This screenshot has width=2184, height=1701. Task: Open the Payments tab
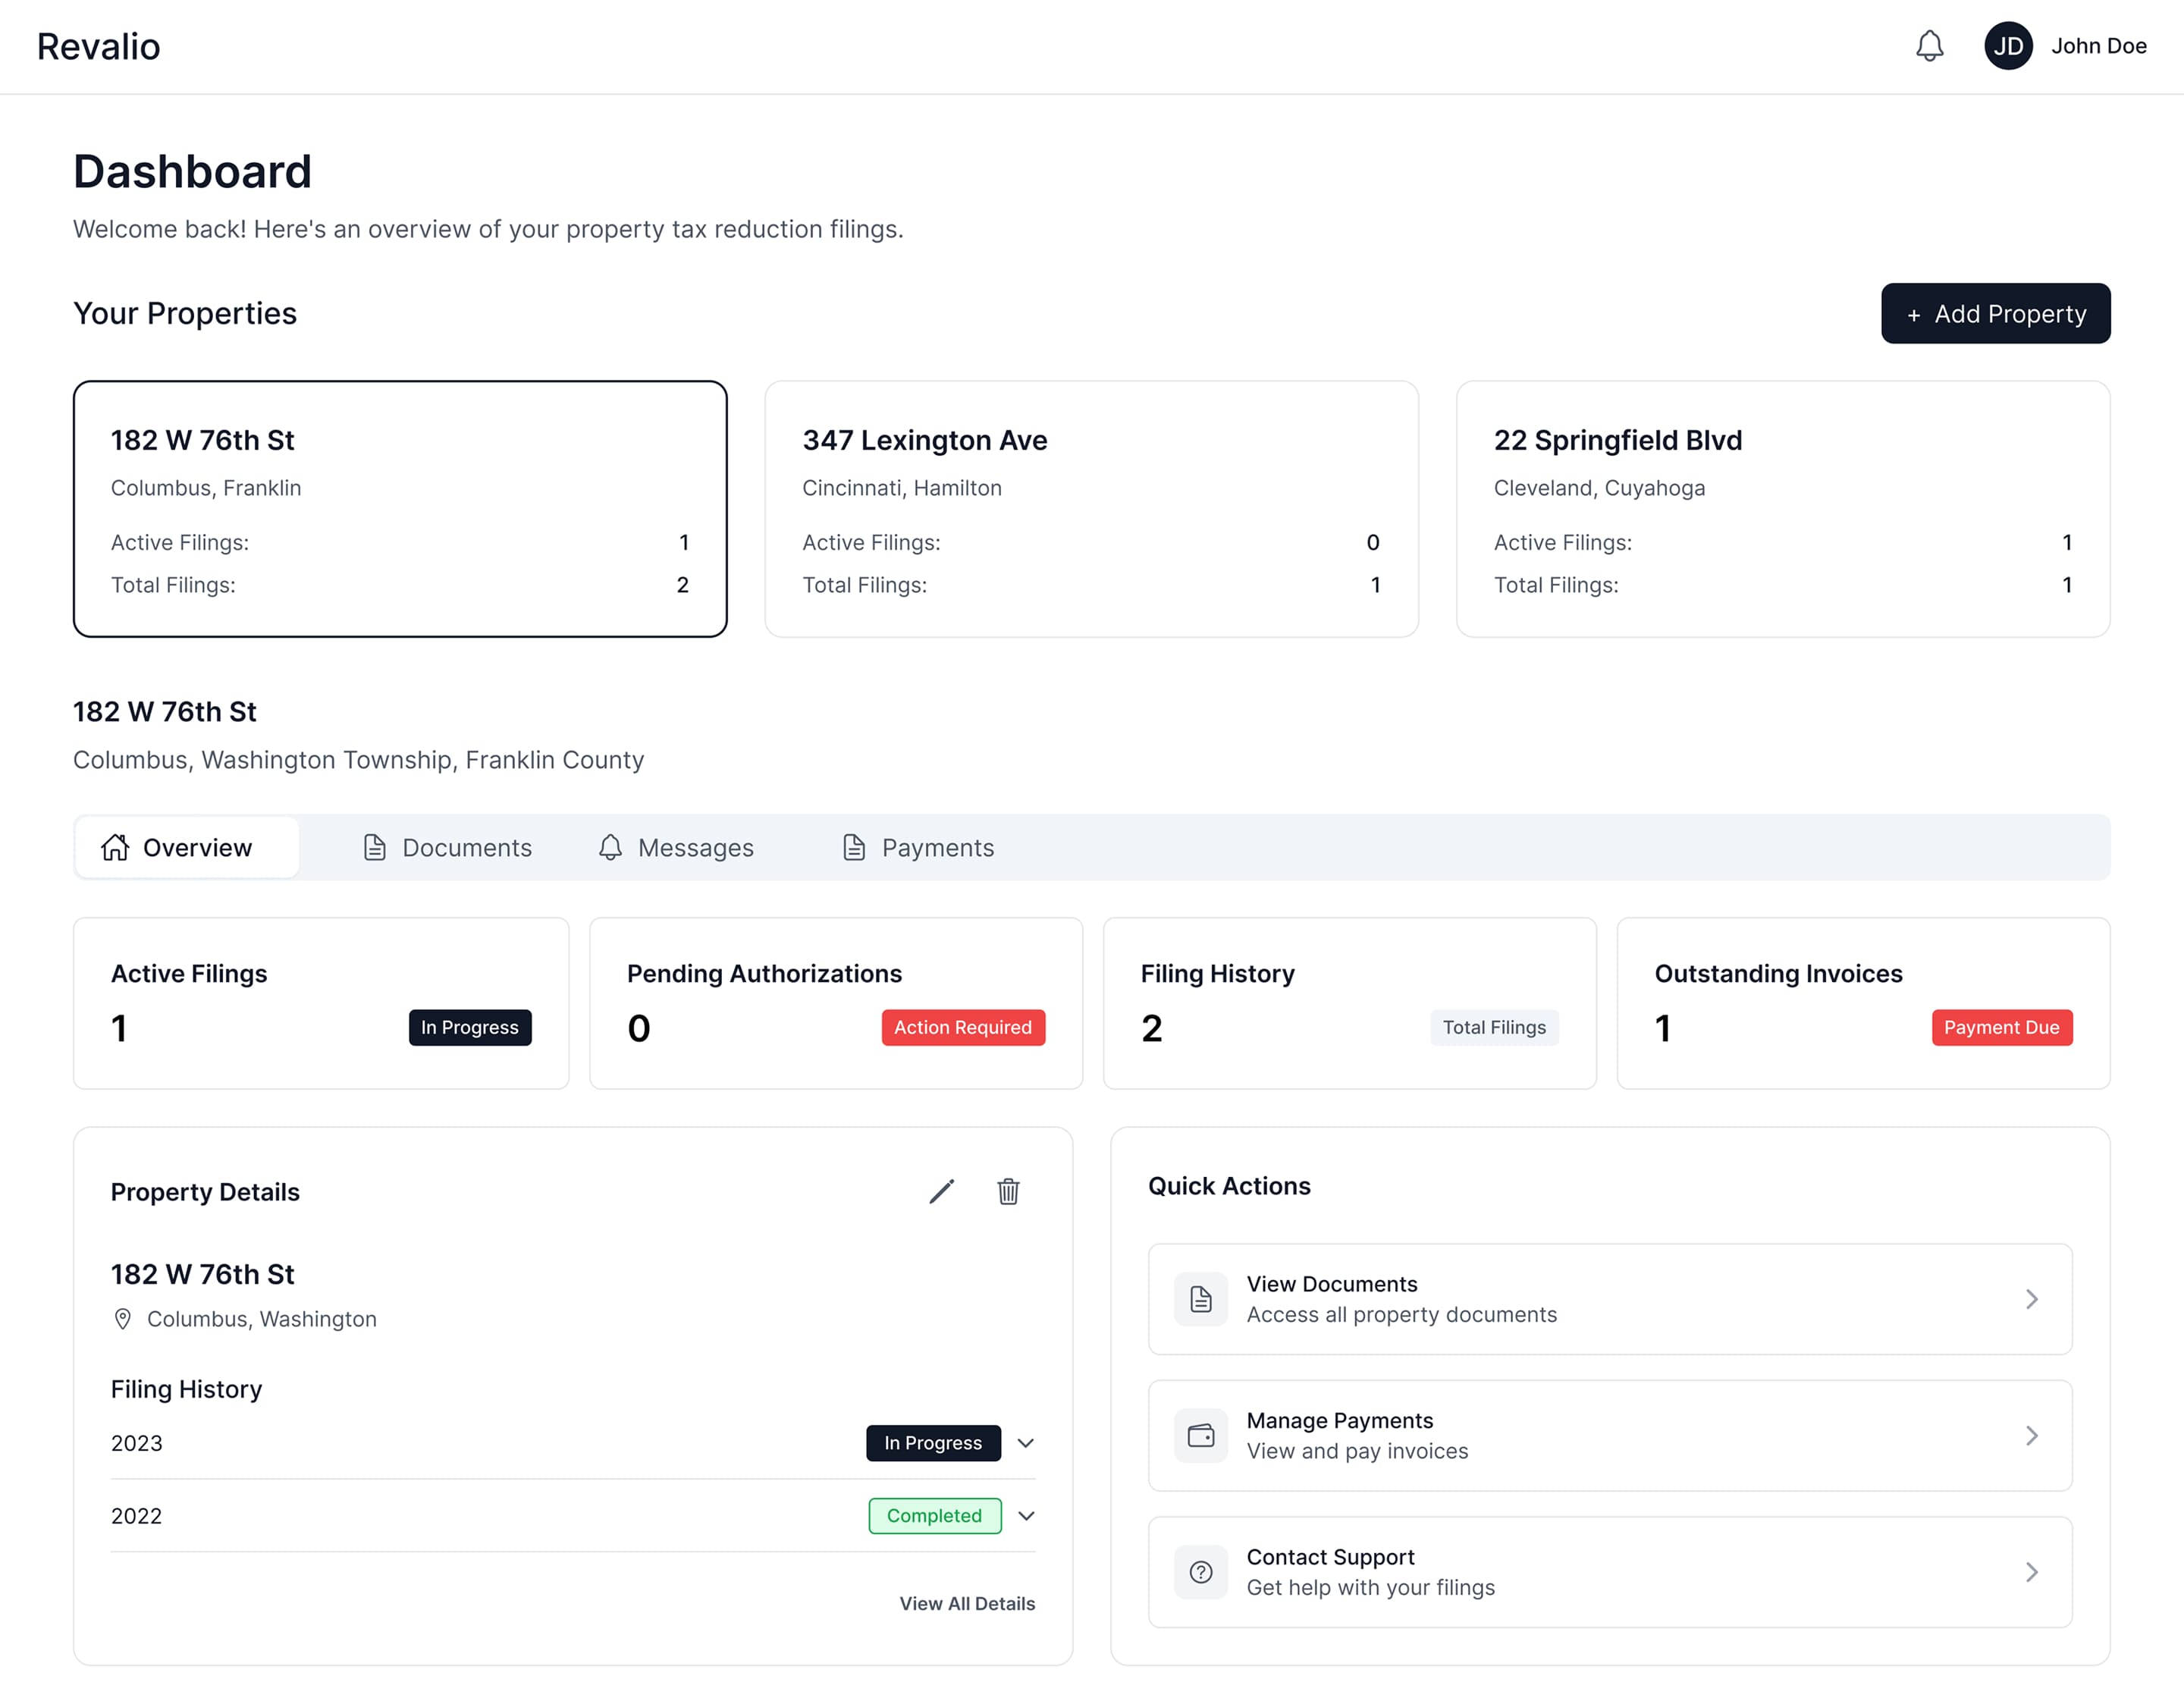(x=918, y=848)
